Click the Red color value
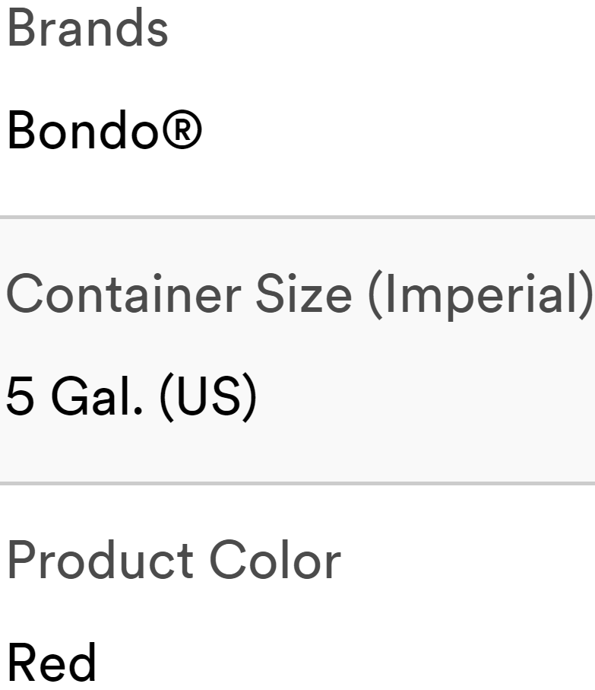This screenshot has width=595, height=690. point(52,663)
